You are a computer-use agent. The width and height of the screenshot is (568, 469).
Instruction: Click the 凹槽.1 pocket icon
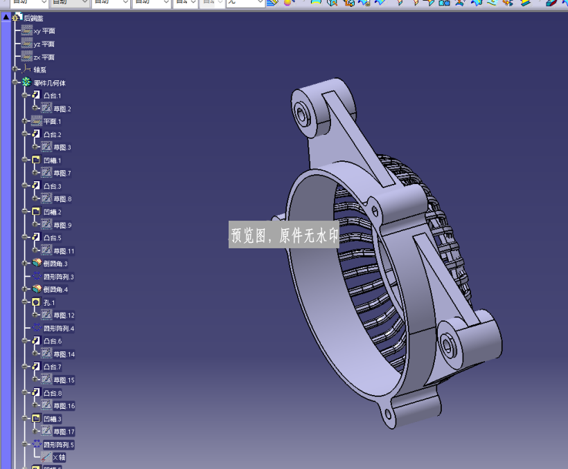point(36,160)
